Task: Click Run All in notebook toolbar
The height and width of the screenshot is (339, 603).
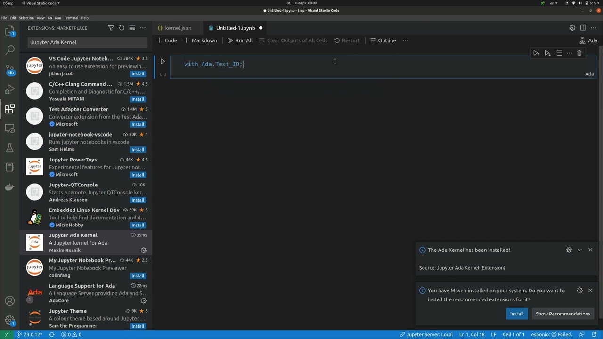Action: coord(240,40)
